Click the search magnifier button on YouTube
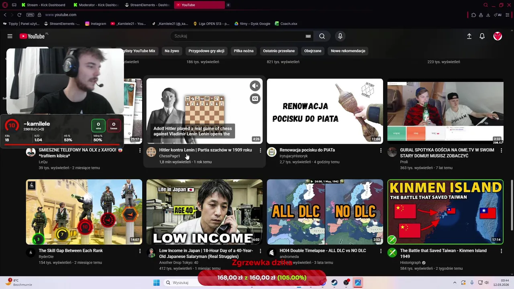 click(x=322, y=36)
